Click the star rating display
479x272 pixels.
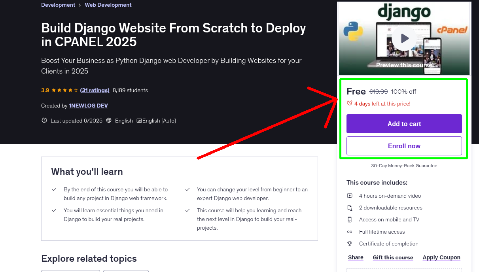[65, 90]
